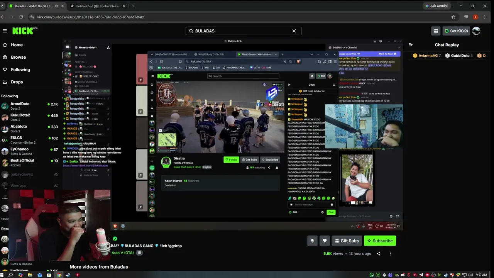
Task: Click the BULADAS search field
Action: (243, 31)
